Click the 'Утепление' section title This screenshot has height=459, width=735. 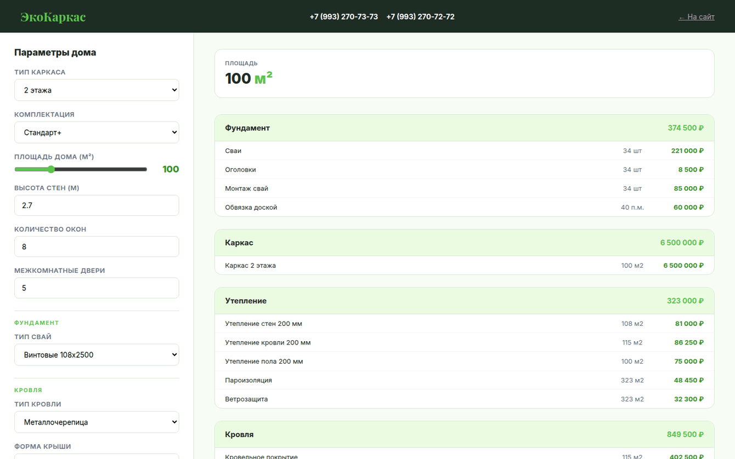(246, 301)
